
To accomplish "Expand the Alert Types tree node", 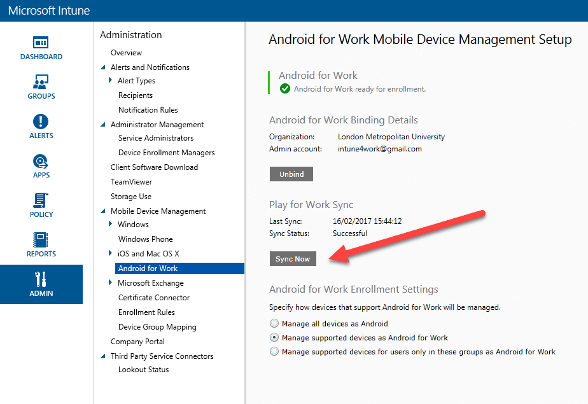I will (110, 80).
